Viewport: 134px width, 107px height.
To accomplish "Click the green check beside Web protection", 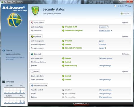I will tap(63, 58).
